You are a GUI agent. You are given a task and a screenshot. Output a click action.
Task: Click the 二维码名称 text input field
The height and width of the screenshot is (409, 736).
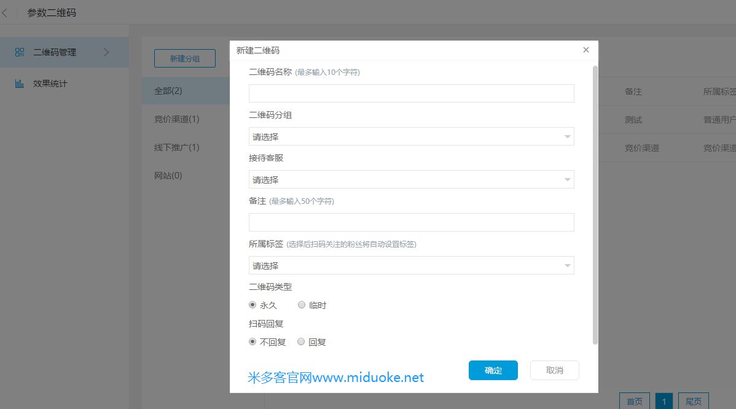point(411,93)
